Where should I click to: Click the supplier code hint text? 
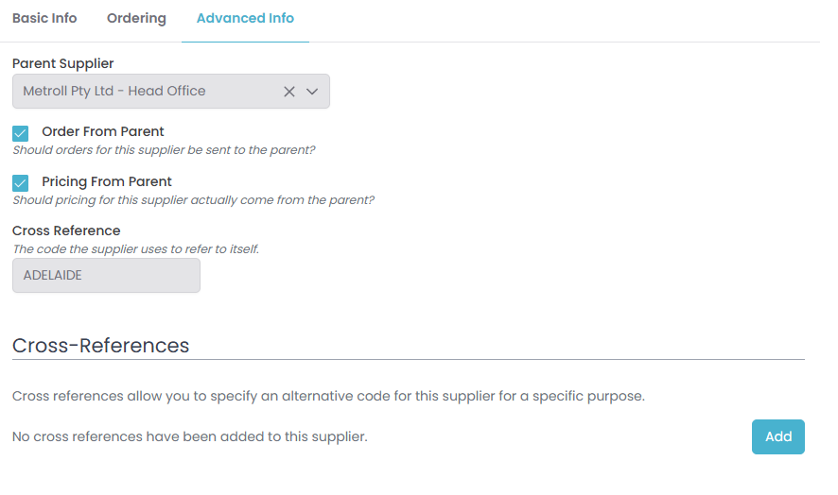point(135,249)
